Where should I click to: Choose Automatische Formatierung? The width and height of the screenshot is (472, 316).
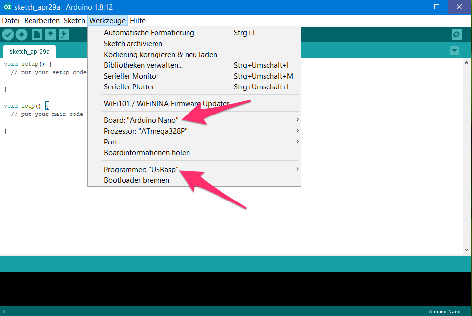click(194, 33)
